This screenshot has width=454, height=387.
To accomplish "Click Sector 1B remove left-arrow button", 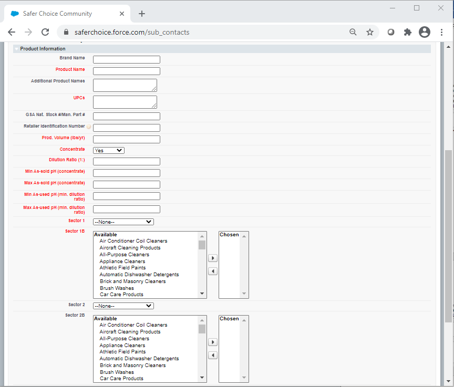I will click(x=212, y=271).
